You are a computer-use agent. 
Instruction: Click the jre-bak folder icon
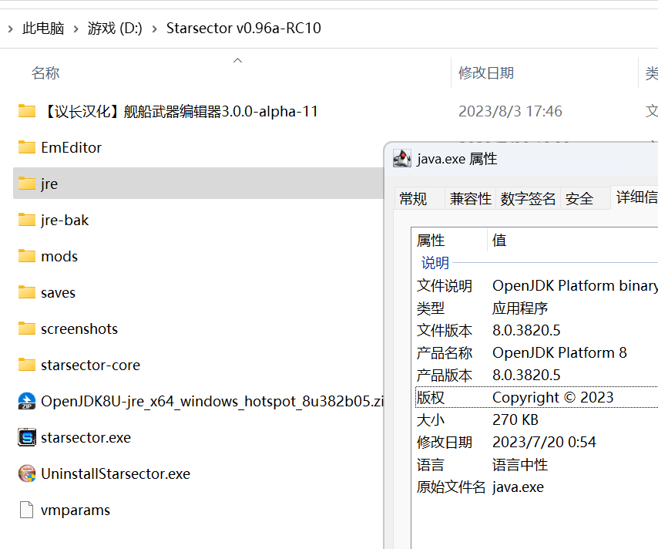click(x=25, y=220)
